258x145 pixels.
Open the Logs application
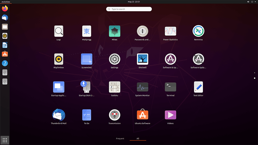tap(59, 31)
